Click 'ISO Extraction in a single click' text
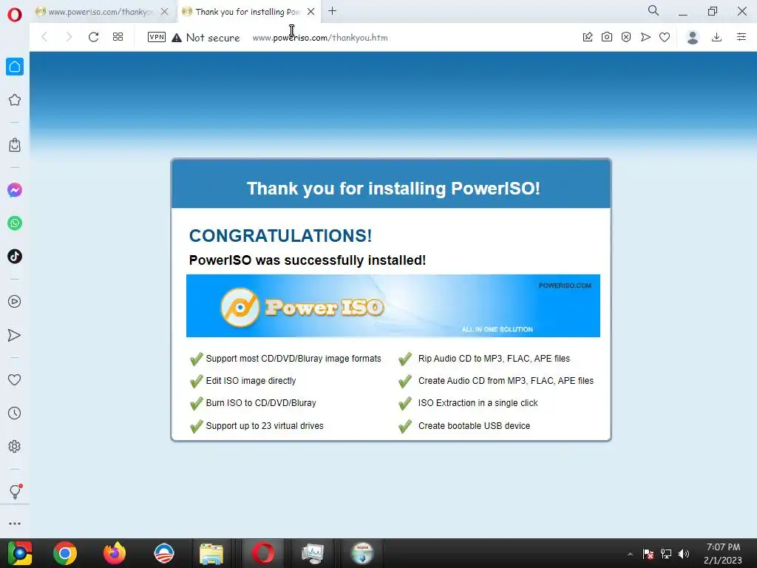This screenshot has height=568, width=757. tap(478, 403)
